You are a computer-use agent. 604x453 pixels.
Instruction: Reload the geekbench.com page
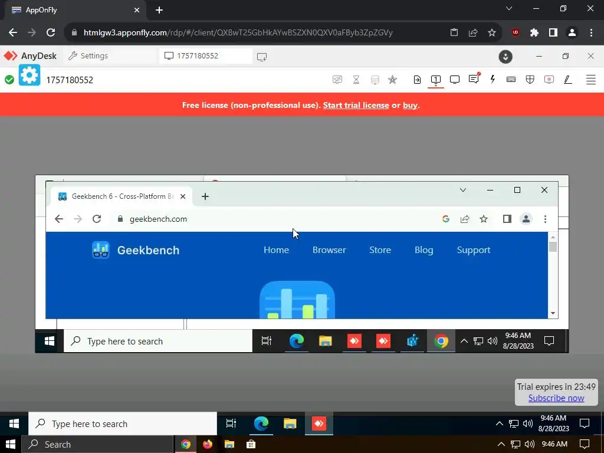click(x=97, y=219)
